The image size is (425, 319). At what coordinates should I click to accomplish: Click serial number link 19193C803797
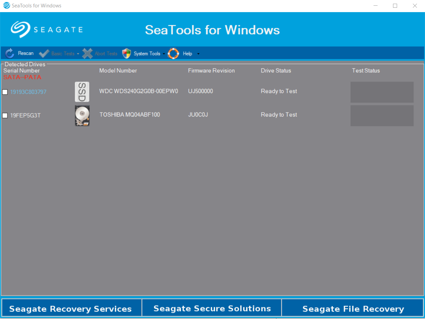(x=28, y=92)
